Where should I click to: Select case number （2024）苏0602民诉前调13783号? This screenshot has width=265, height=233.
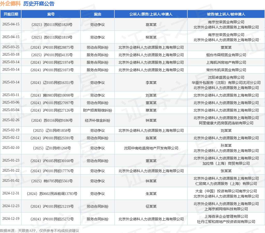[x=51, y=194]
